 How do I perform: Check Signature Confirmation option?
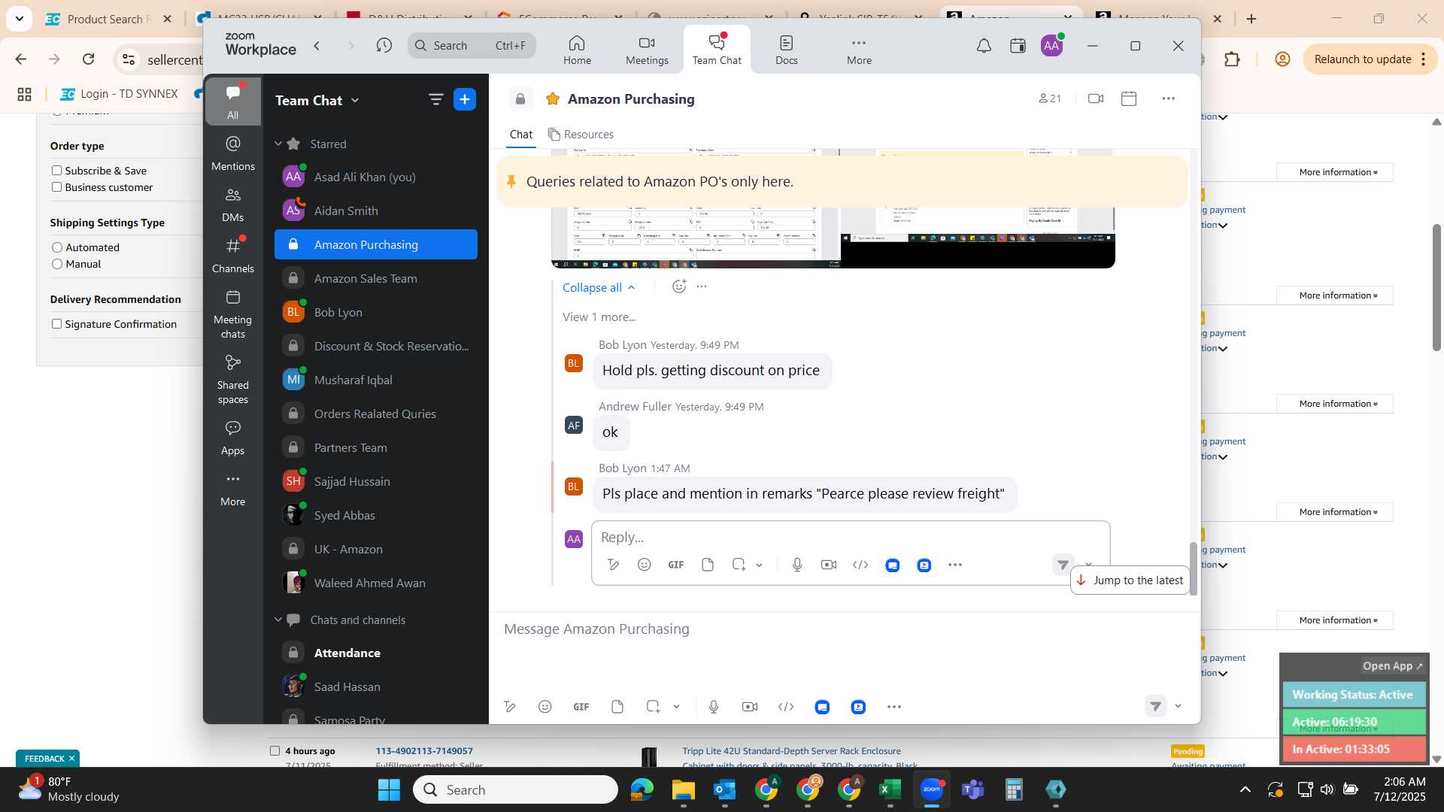click(x=56, y=324)
